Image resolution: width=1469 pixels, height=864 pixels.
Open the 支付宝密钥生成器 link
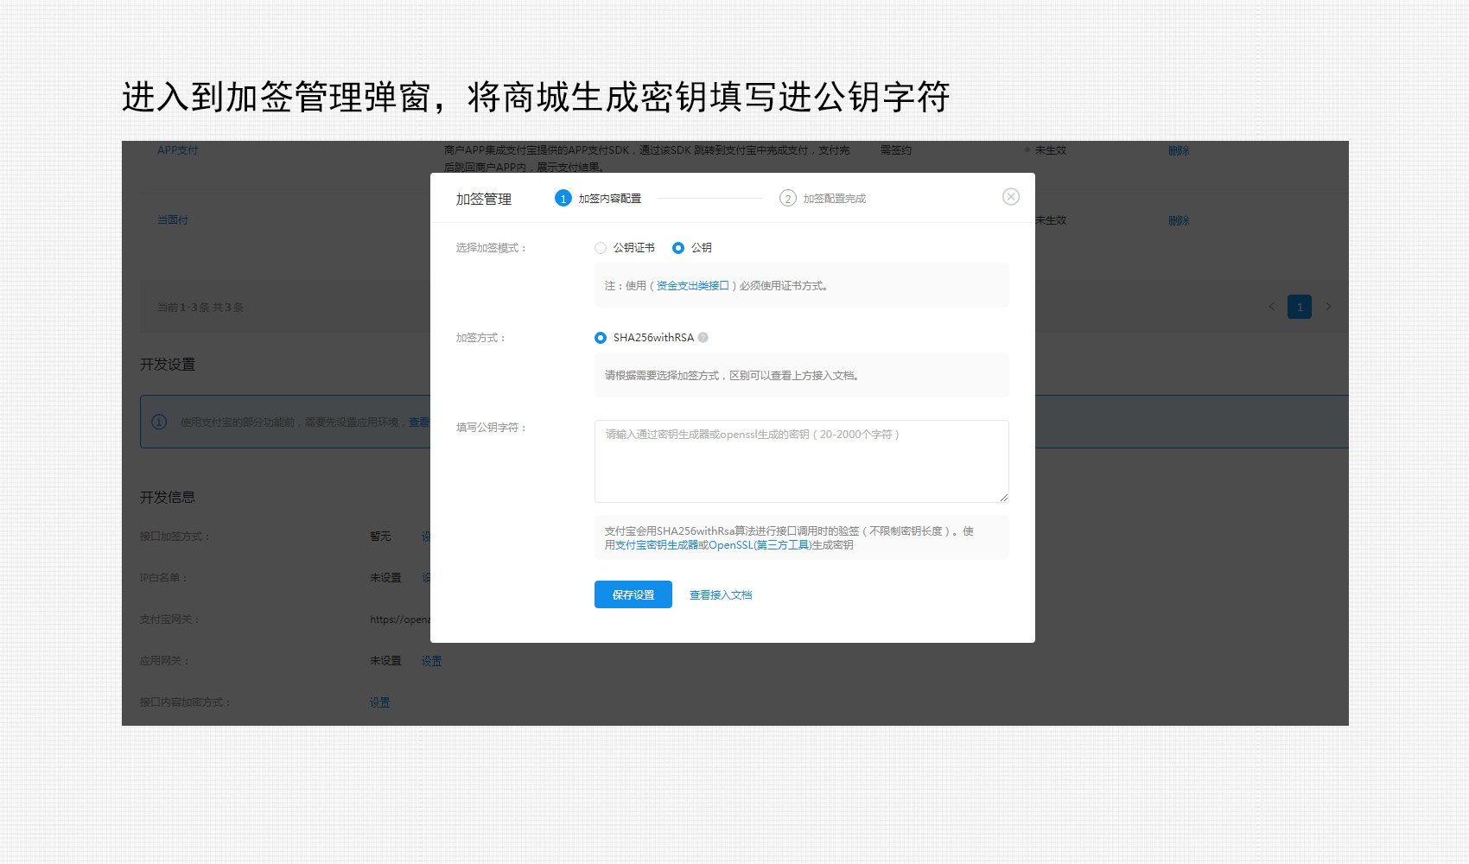pyautogui.click(x=657, y=545)
